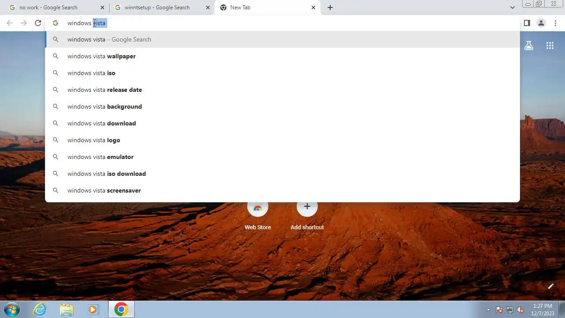Open the side panel icon
565x318 pixels.
[527, 23]
